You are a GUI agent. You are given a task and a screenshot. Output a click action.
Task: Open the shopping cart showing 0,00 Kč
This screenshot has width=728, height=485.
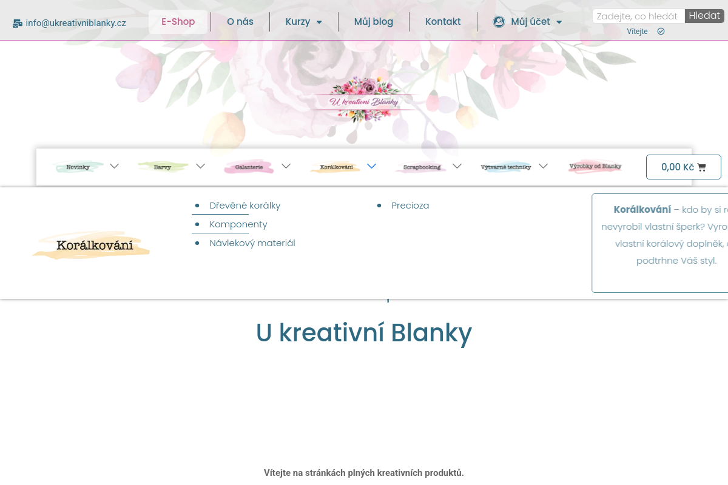[683, 167]
